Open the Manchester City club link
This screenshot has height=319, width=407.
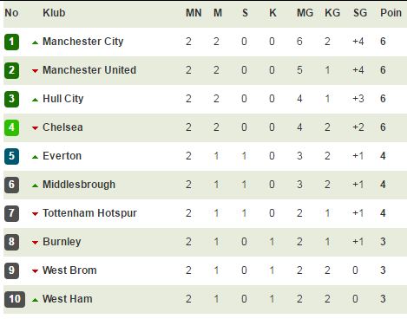[x=83, y=42]
